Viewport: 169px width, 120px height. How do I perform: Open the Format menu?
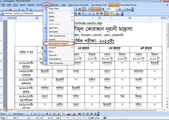click(31, 5)
